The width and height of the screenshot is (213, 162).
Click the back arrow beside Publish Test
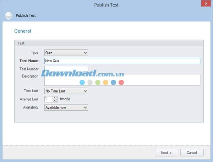click(9, 16)
